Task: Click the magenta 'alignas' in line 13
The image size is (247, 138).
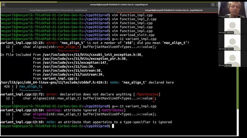Action: point(39,114)
